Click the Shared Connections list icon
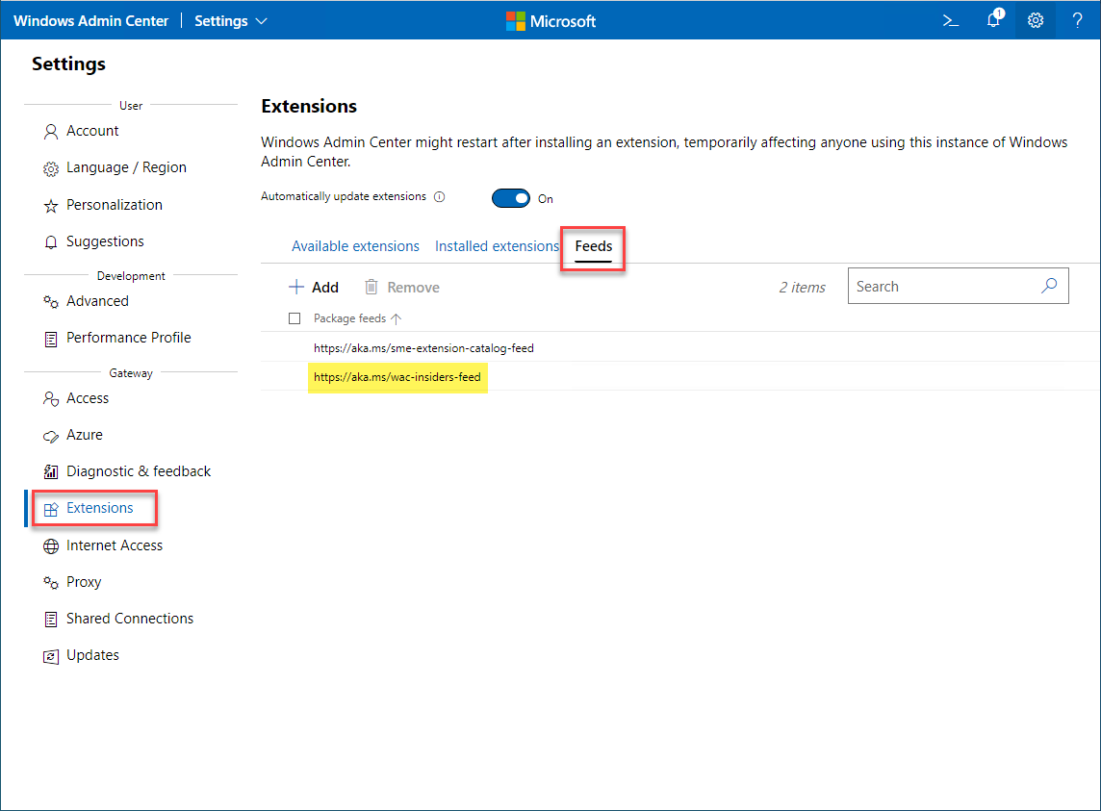Screen dimensions: 1101x811 [x=51, y=620]
